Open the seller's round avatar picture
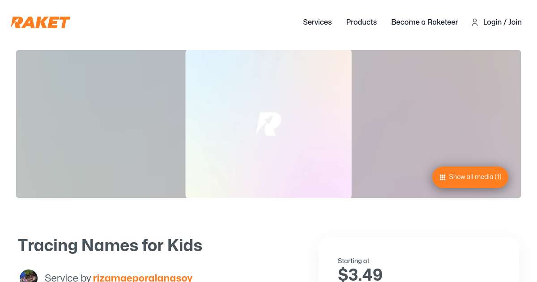 [29, 277]
